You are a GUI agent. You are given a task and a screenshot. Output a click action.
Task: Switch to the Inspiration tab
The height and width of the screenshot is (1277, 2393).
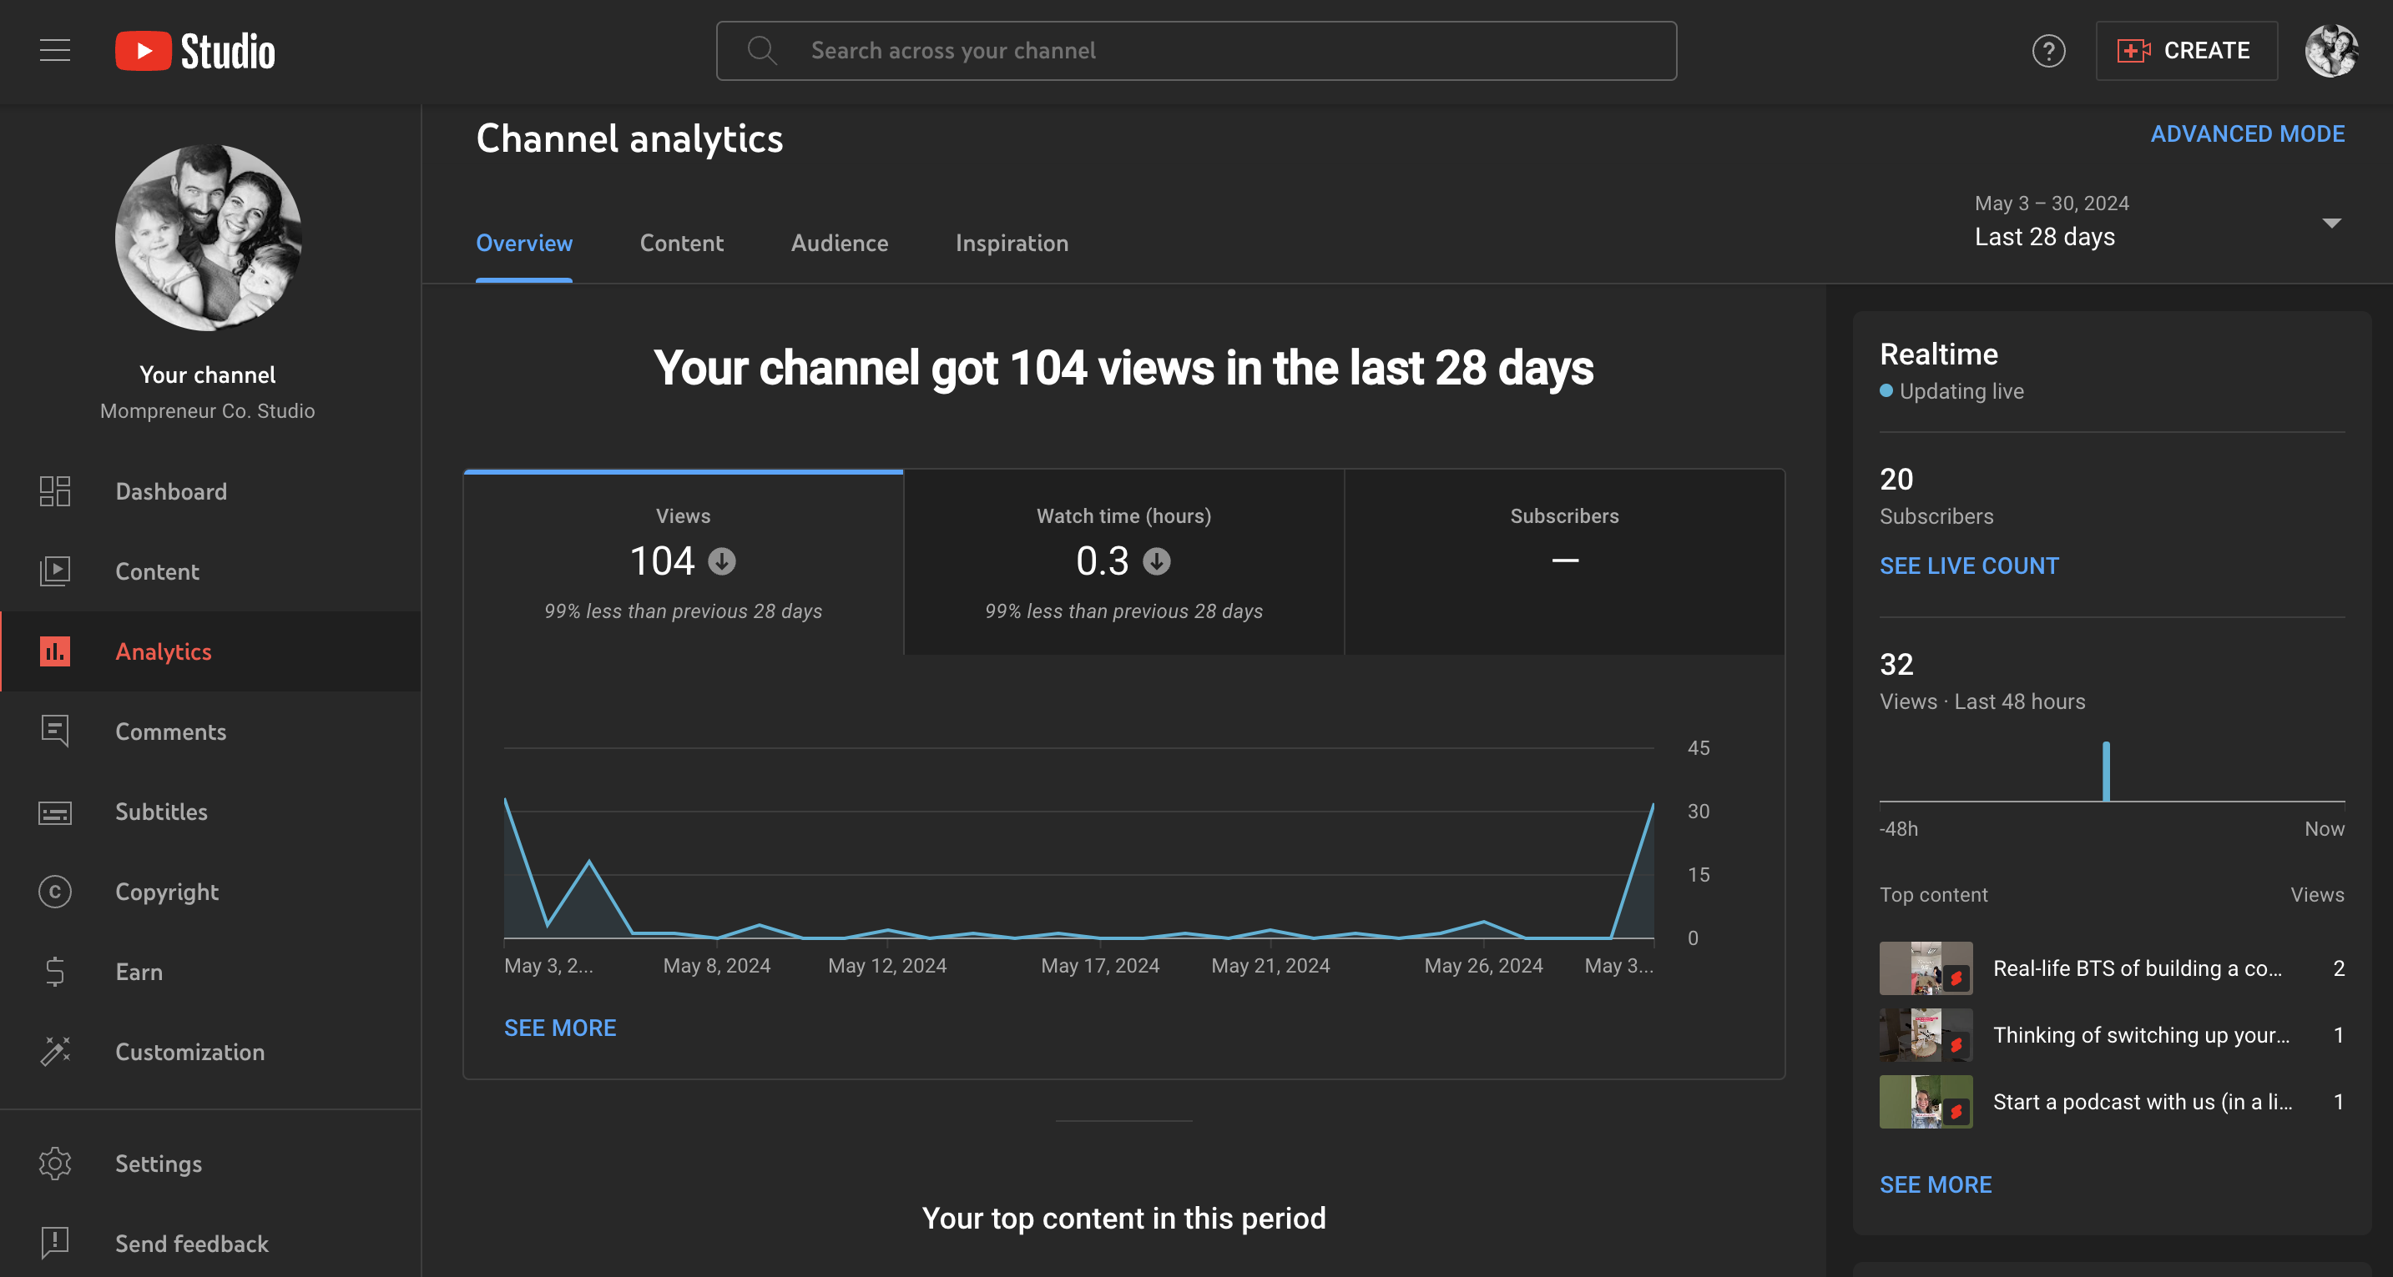(x=1012, y=244)
